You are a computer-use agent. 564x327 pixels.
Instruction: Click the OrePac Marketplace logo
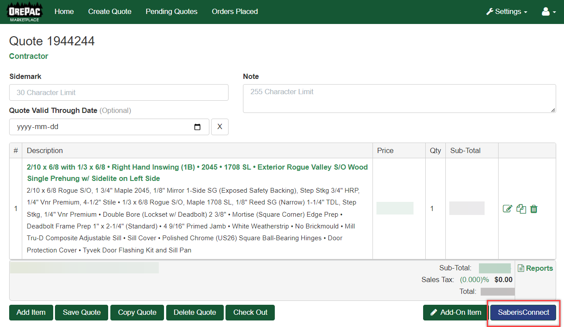click(24, 12)
